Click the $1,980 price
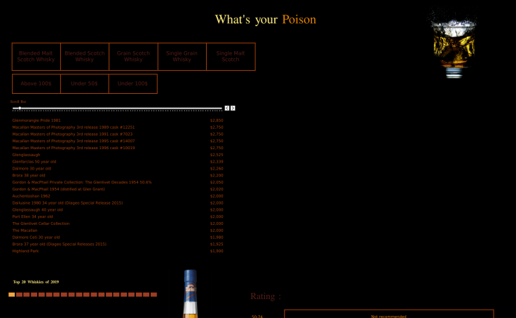The width and height of the screenshot is (516, 318). pos(217,237)
